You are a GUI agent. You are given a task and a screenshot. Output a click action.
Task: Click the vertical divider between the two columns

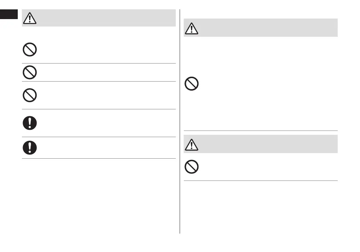coord(180,121)
